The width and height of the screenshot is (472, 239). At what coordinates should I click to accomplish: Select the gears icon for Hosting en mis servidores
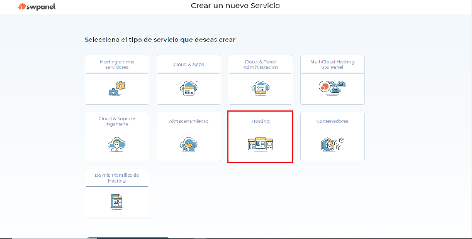pyautogui.click(x=117, y=88)
